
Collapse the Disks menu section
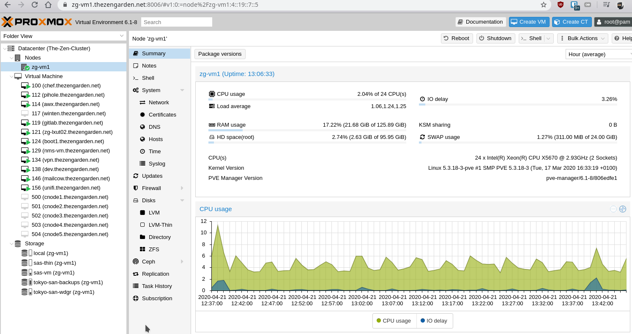[182, 201]
